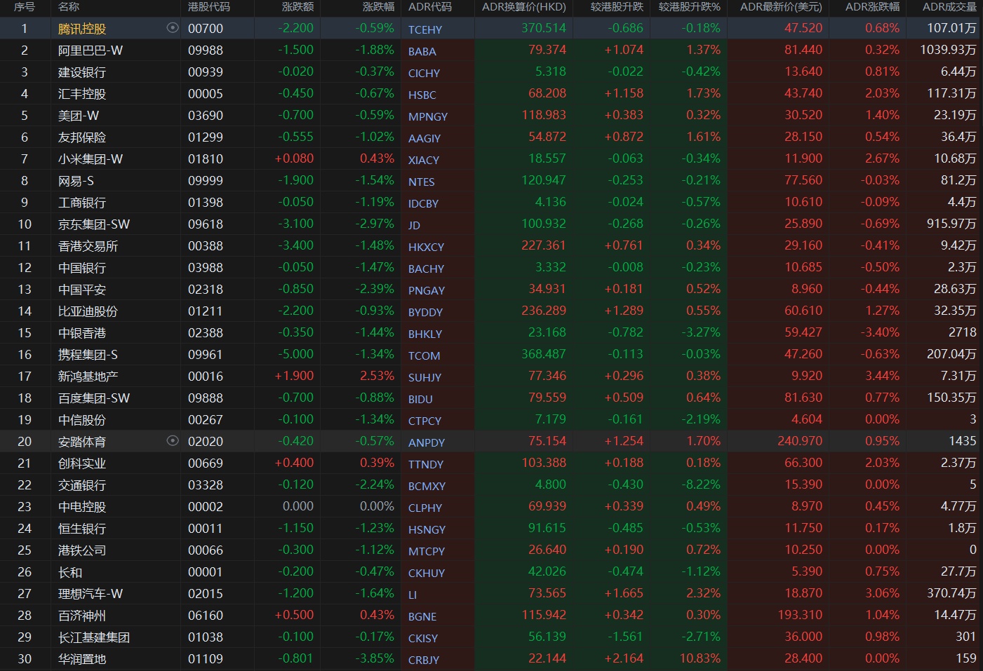This screenshot has width=983, height=671.
Task: Sort by the 涨跌额 column header
Action: pyautogui.click(x=297, y=7)
